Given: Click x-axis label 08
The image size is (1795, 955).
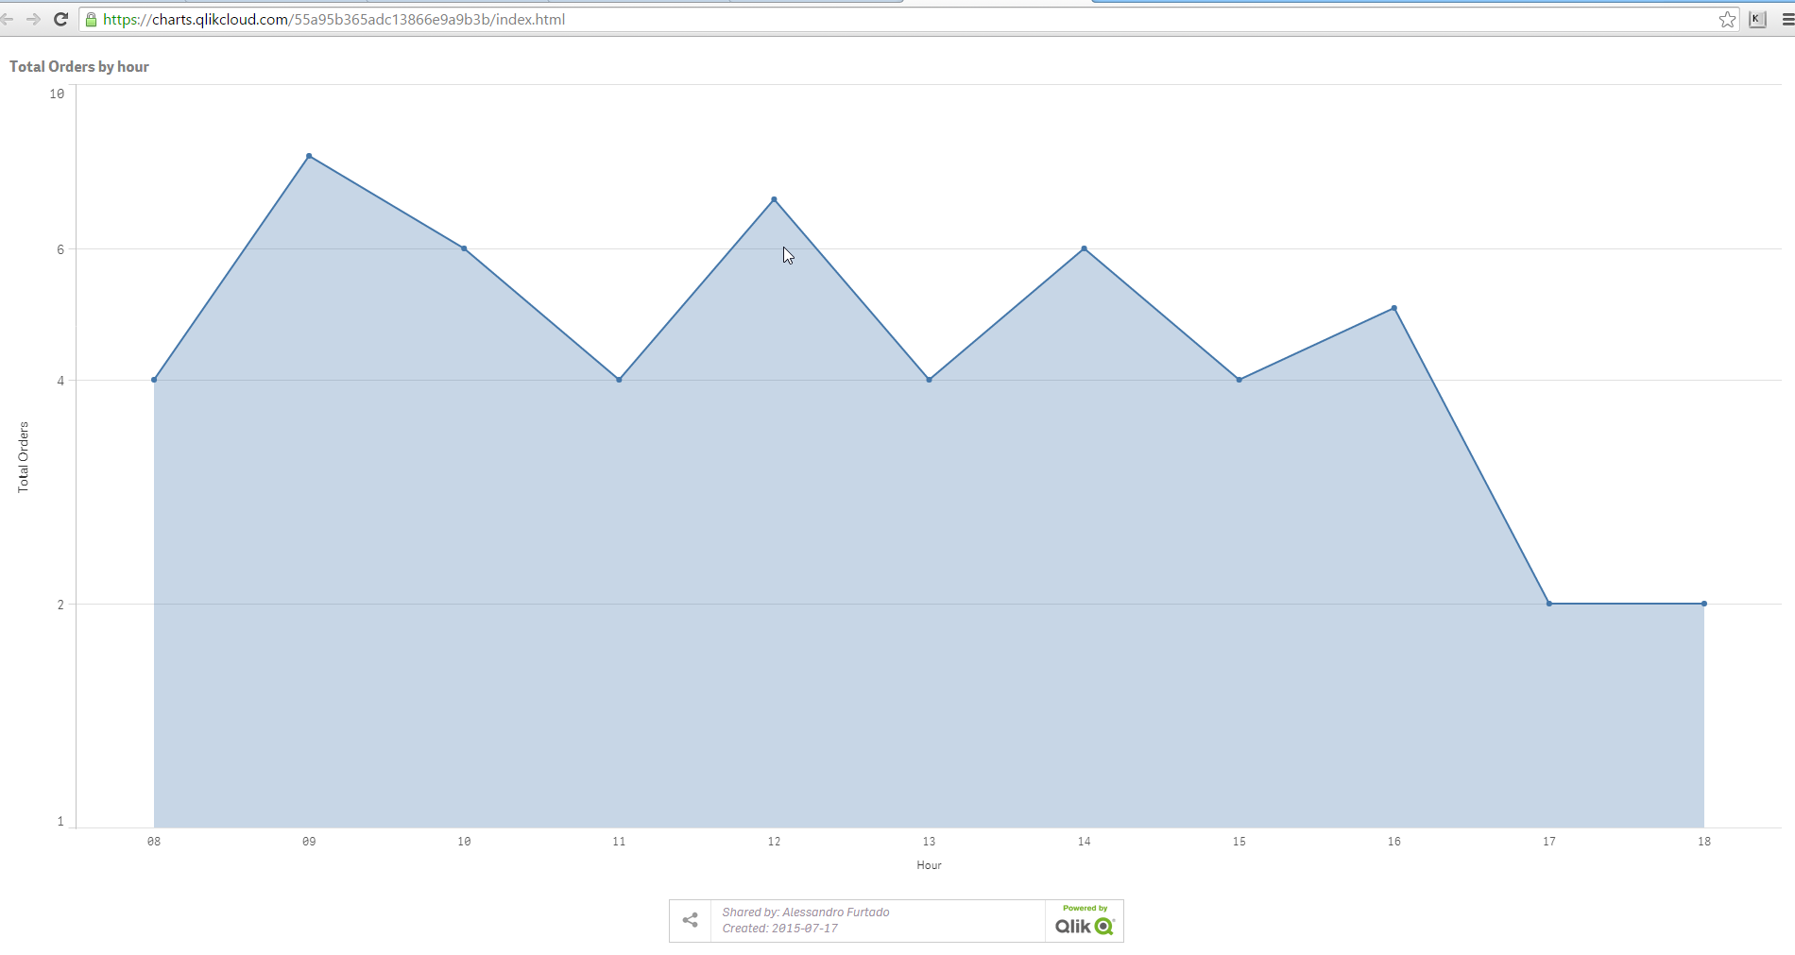Looking at the screenshot, I should pos(154,841).
